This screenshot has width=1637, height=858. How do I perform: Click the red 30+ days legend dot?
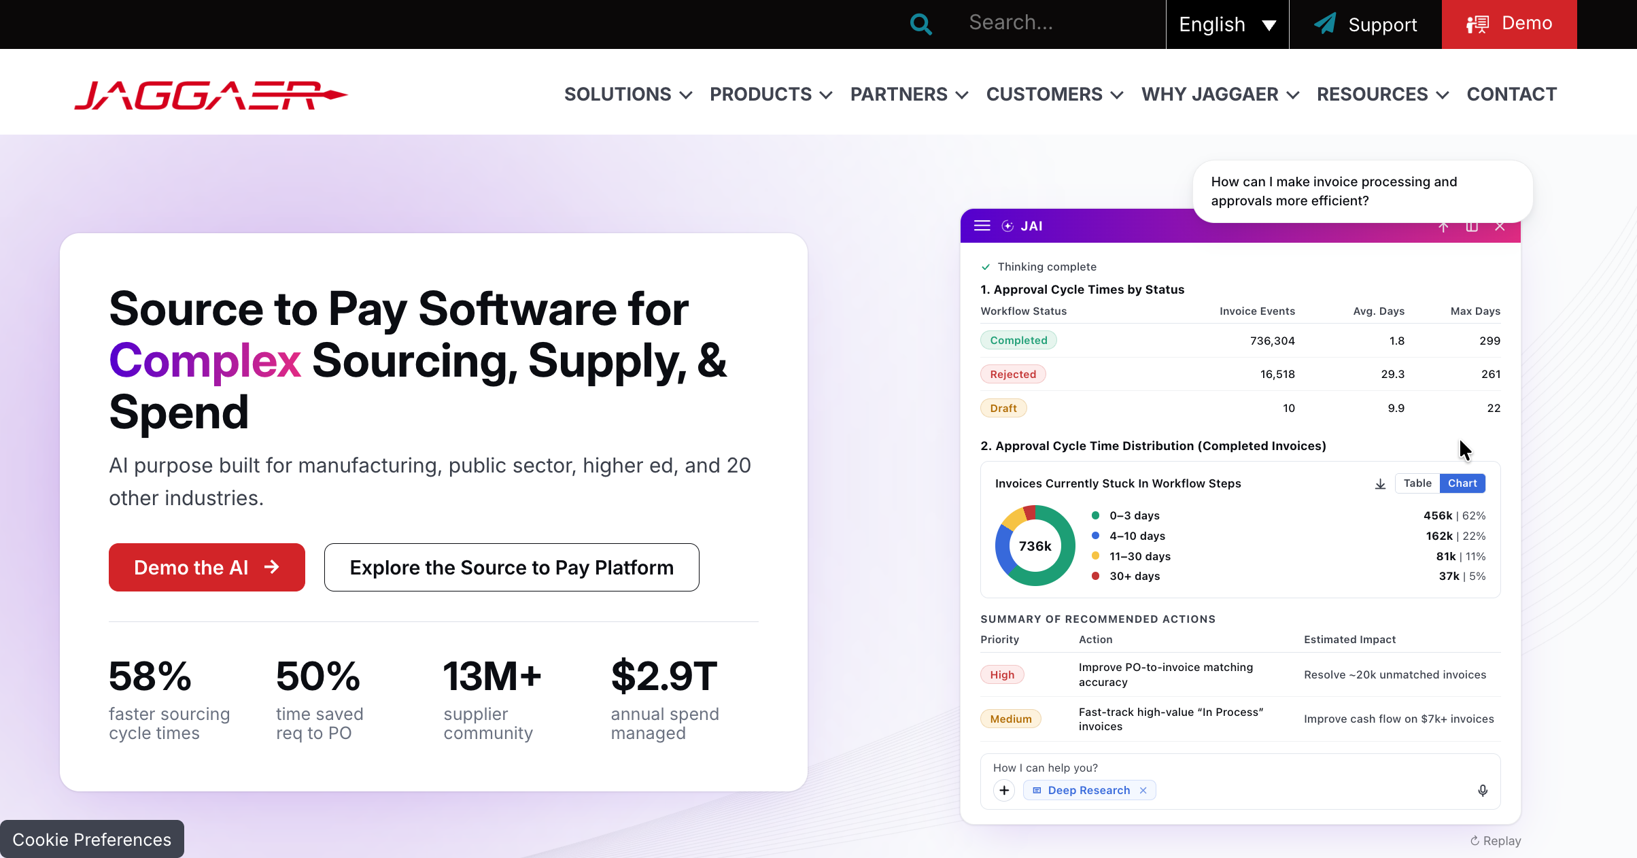[1096, 576]
